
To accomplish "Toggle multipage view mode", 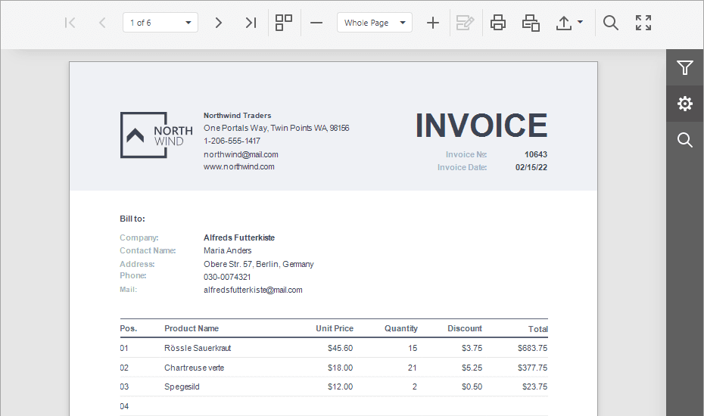I will coord(284,23).
